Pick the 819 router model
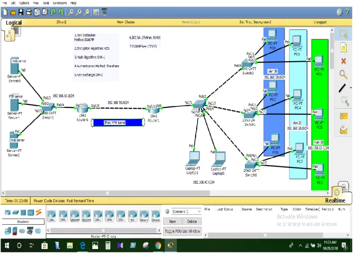The width and height of the screenshot is (354, 259). pyautogui.click(x=133, y=216)
